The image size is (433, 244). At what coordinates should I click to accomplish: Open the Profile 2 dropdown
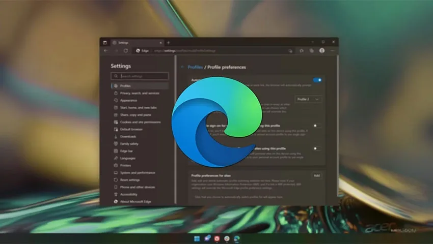click(308, 99)
